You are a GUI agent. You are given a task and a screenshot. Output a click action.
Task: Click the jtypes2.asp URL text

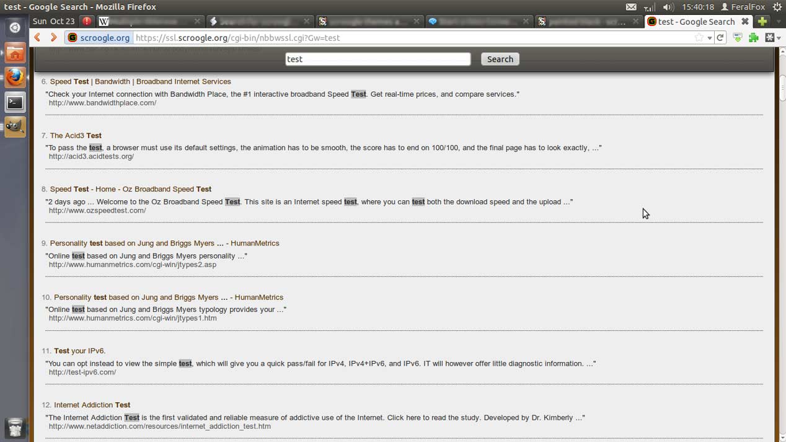(133, 264)
